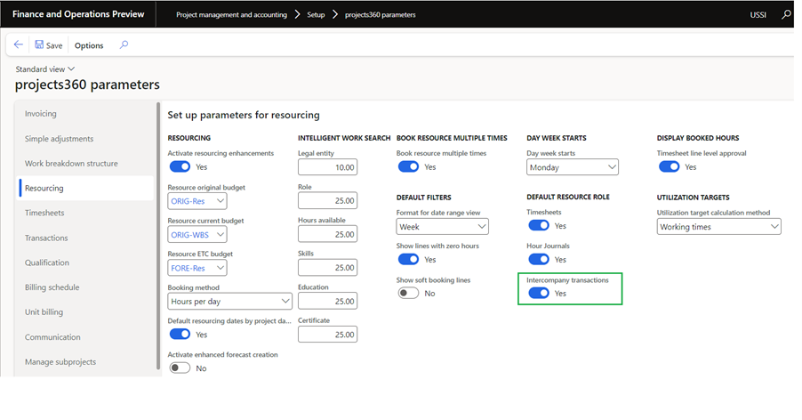The height and width of the screenshot is (420, 802).
Task: Toggle Timesheet line level approval
Action: tap(669, 166)
